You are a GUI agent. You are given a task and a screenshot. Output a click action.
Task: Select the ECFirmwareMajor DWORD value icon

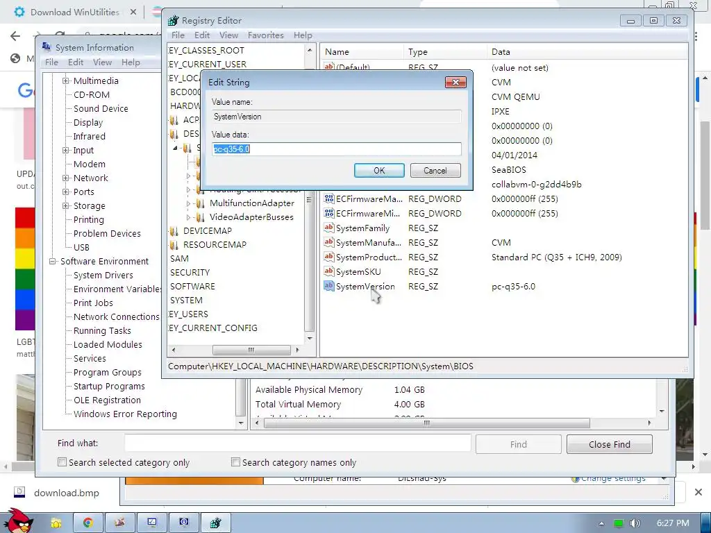click(x=328, y=198)
